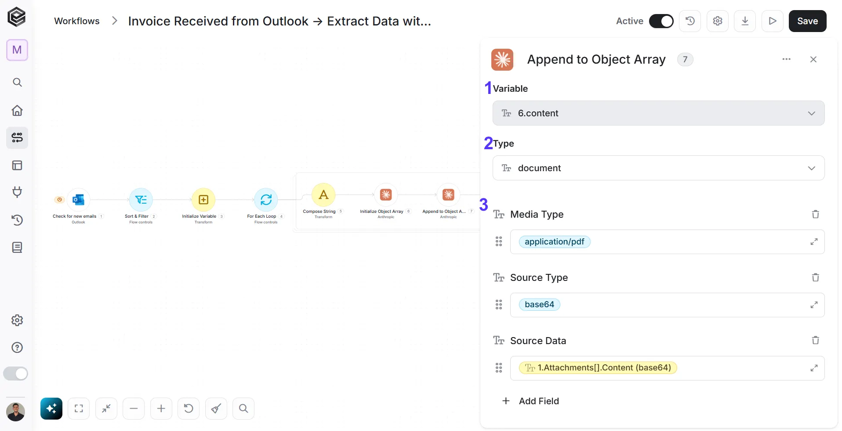Image resolution: width=842 pixels, height=431 pixels.
Task: Select the For Each Loop node
Action: pos(266,200)
